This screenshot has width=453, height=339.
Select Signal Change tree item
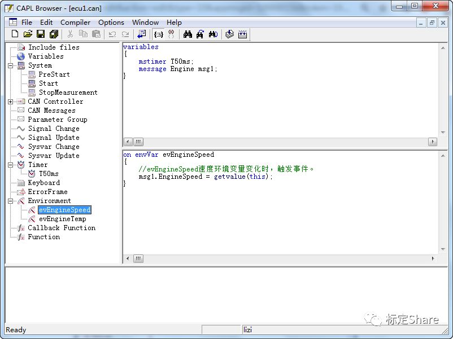tap(54, 129)
